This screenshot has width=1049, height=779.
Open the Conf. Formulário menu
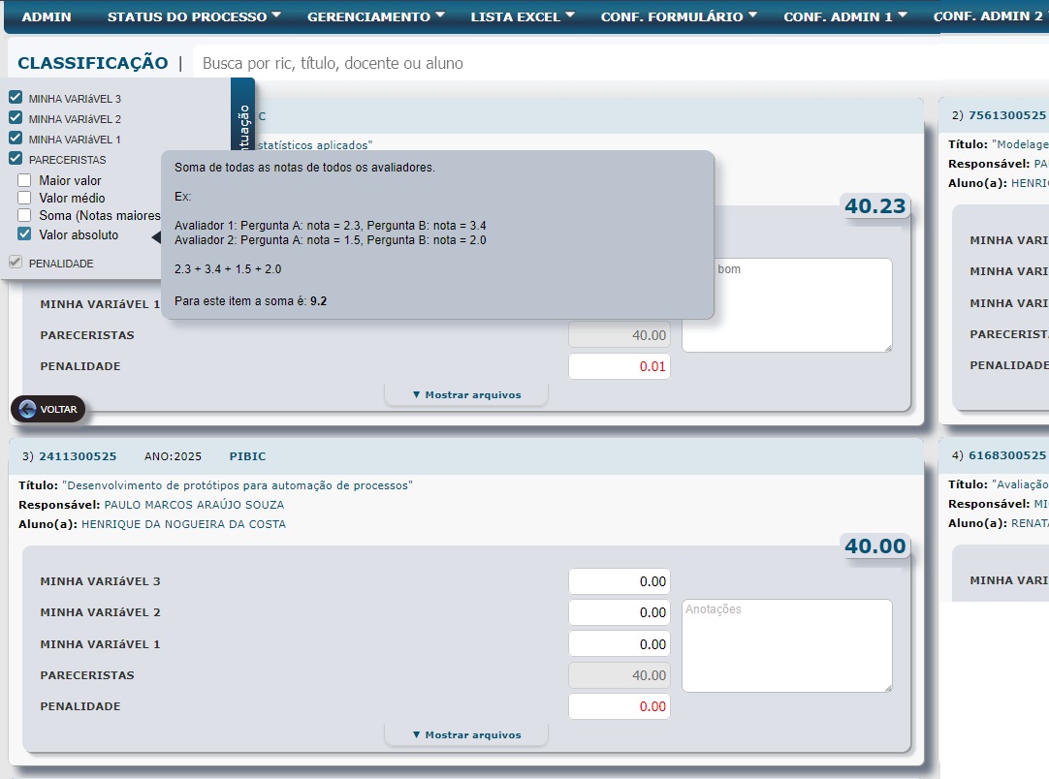679,16
